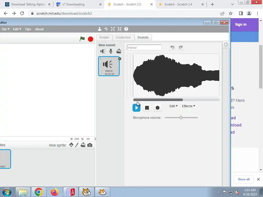Open a new browser tab
This screenshot has height=197, width=263.
coord(212,4)
